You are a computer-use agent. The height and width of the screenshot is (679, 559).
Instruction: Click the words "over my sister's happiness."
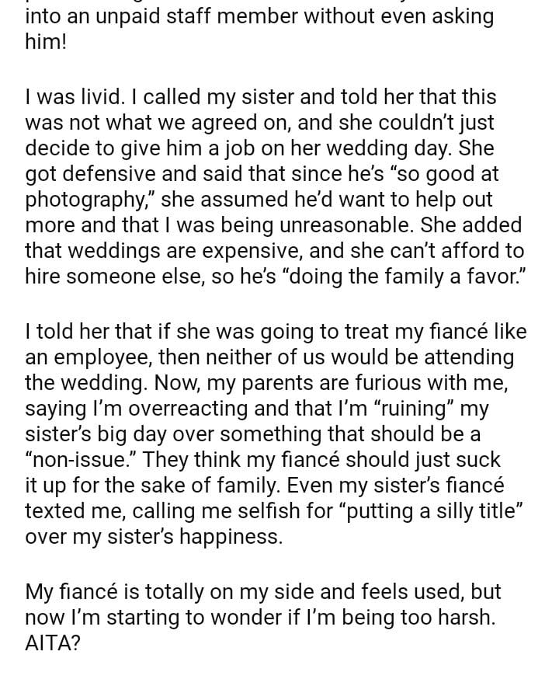[154, 538]
